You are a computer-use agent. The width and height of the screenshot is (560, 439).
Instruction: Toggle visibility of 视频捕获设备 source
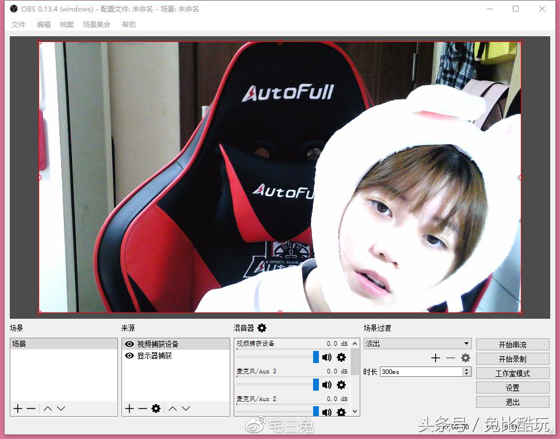pyautogui.click(x=129, y=344)
